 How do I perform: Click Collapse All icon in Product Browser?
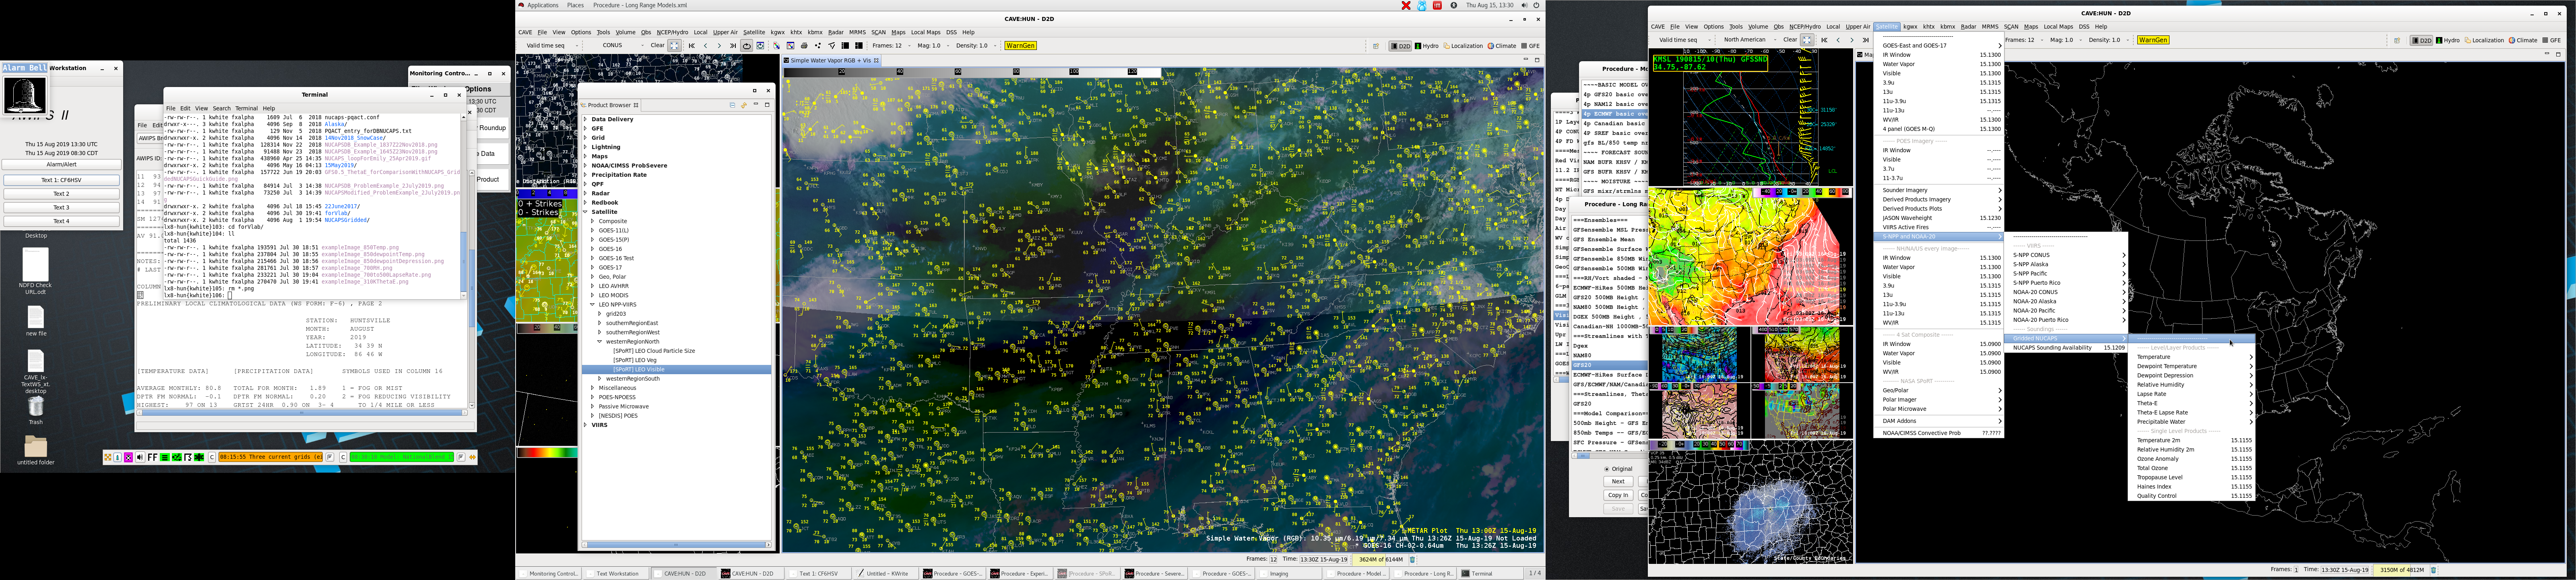point(733,105)
